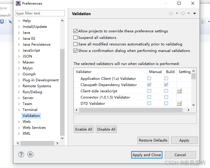Viewport: 210px width, 168px height.
Task: Click the Enable All button
Action: click(x=84, y=129)
